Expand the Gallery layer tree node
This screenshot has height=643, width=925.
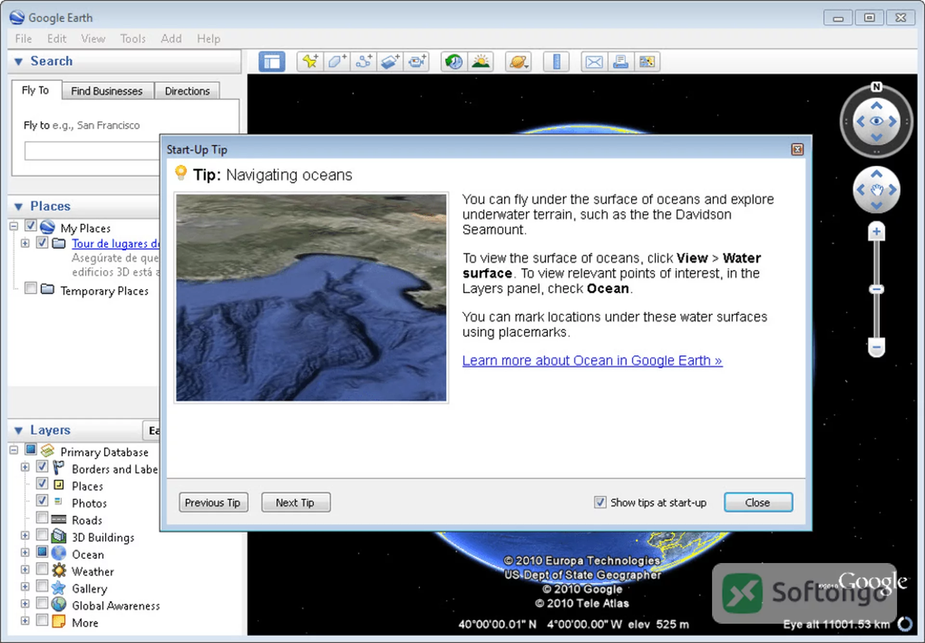[x=25, y=587]
